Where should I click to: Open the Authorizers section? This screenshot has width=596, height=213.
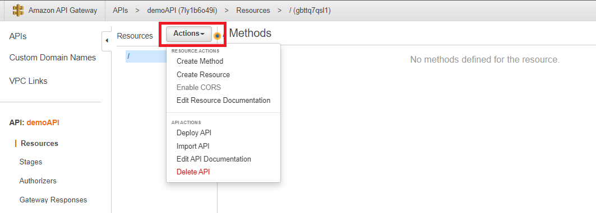38,181
